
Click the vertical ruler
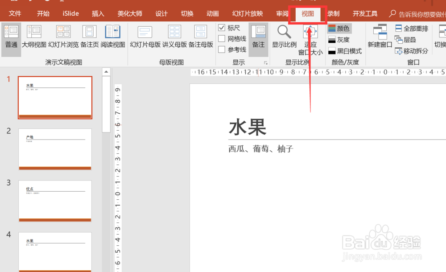tap(118, 178)
